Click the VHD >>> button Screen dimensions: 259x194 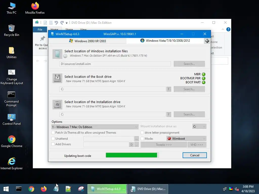pos(197,145)
